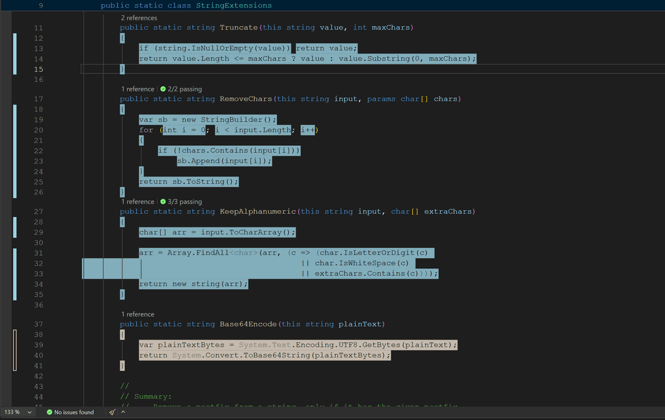Click the green check icon in status bar
The height and width of the screenshot is (420, 665).
coord(49,412)
